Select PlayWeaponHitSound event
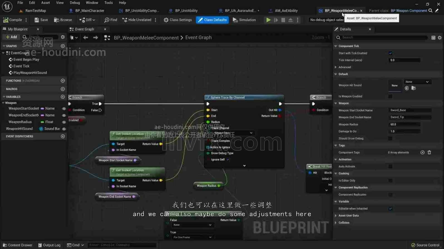The height and width of the screenshot is (249, 444). coord(30,73)
